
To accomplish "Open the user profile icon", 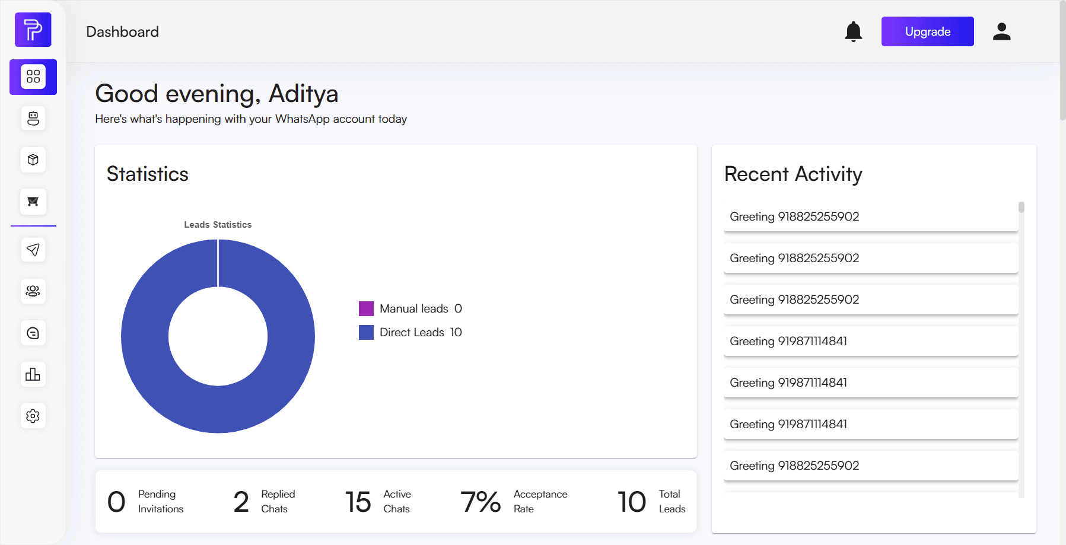I will click(x=1001, y=31).
